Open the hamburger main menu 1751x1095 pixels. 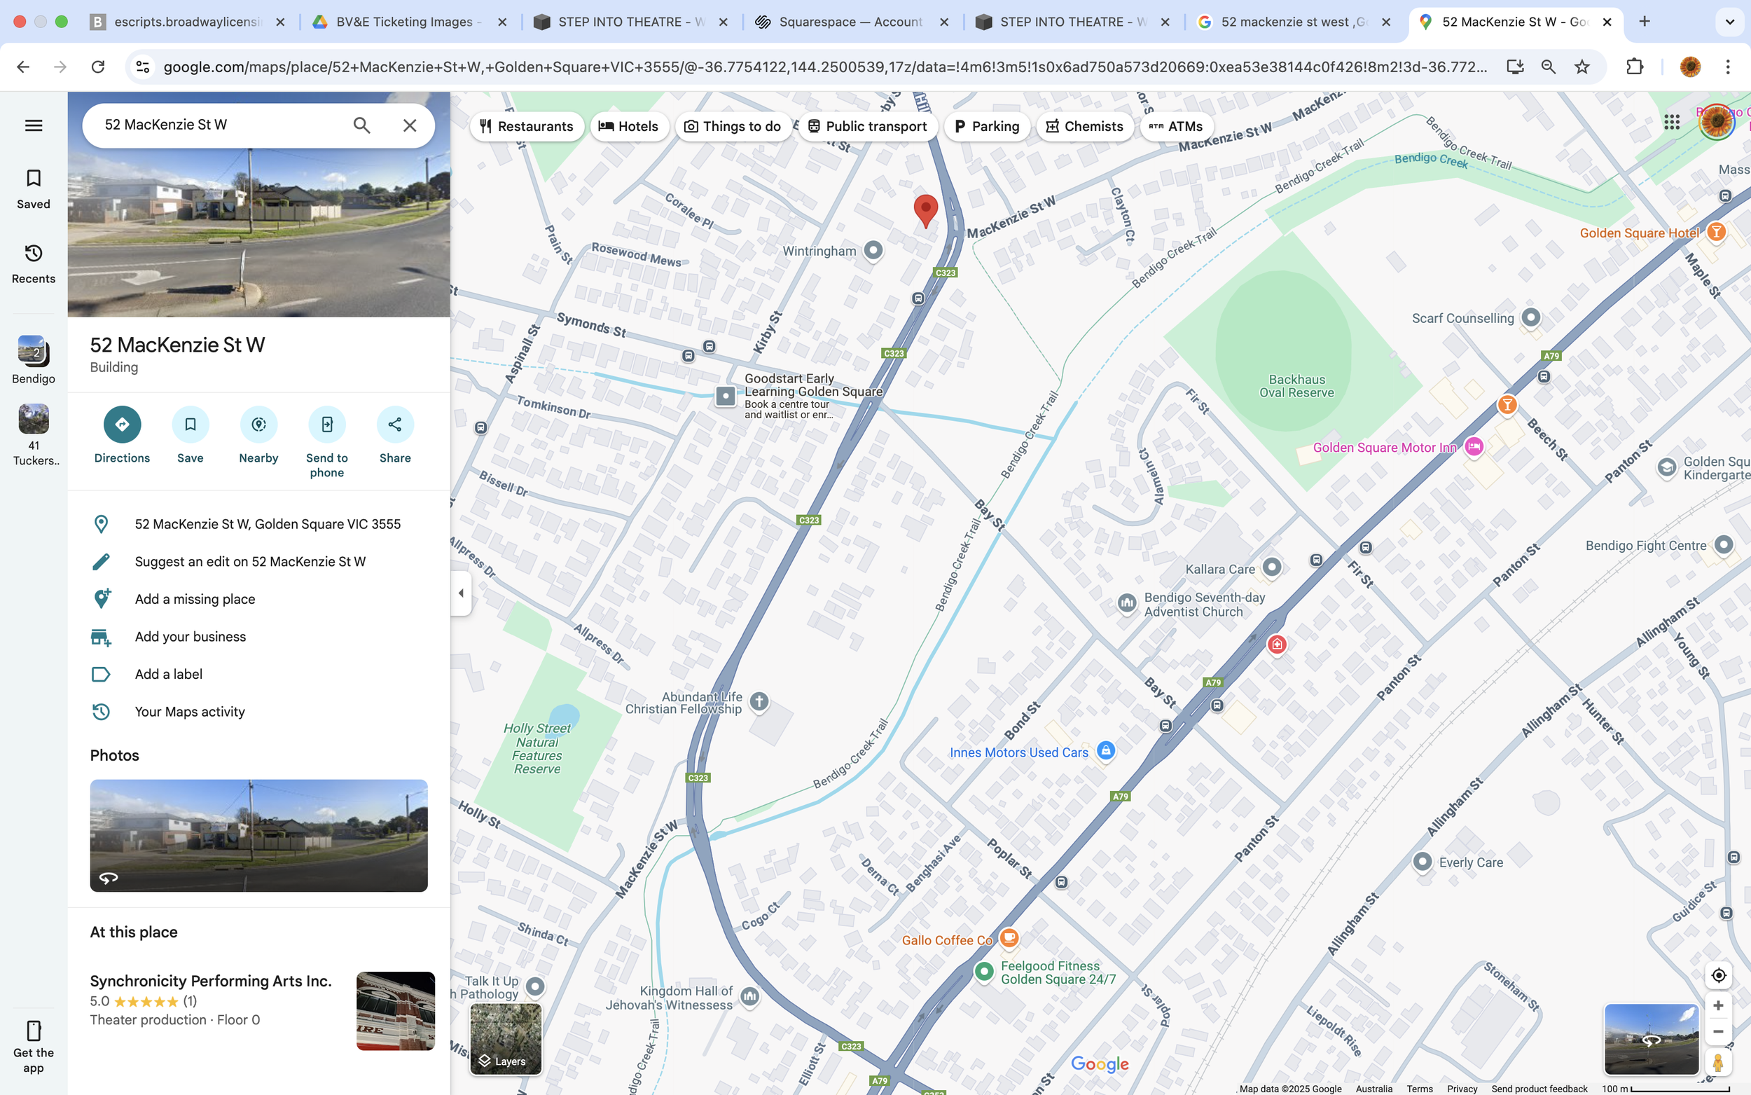(x=34, y=125)
